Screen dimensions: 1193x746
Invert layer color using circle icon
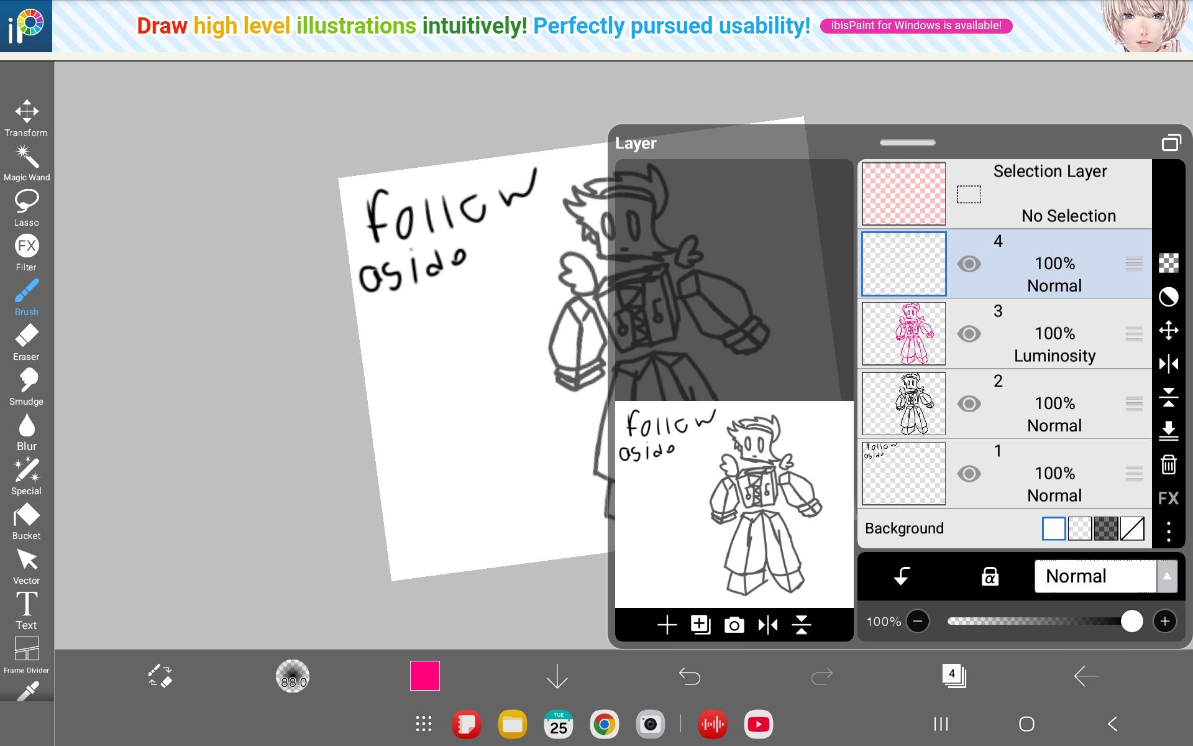point(1169,297)
